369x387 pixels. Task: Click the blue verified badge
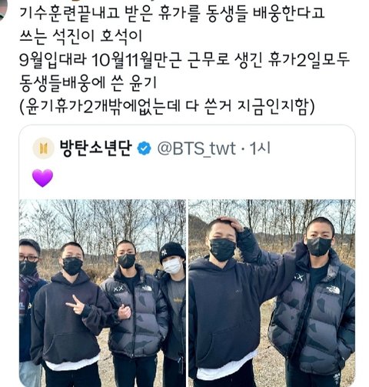(144, 148)
